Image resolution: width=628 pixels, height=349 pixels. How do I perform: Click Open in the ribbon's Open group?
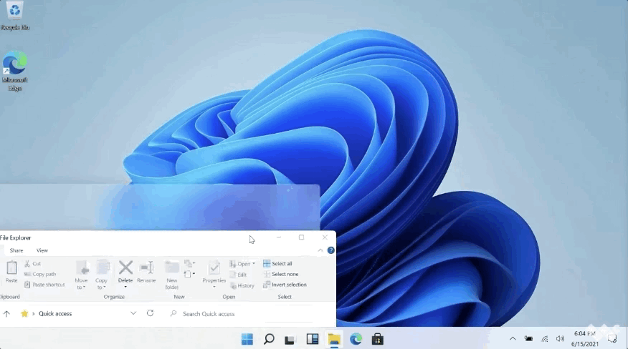(240, 264)
